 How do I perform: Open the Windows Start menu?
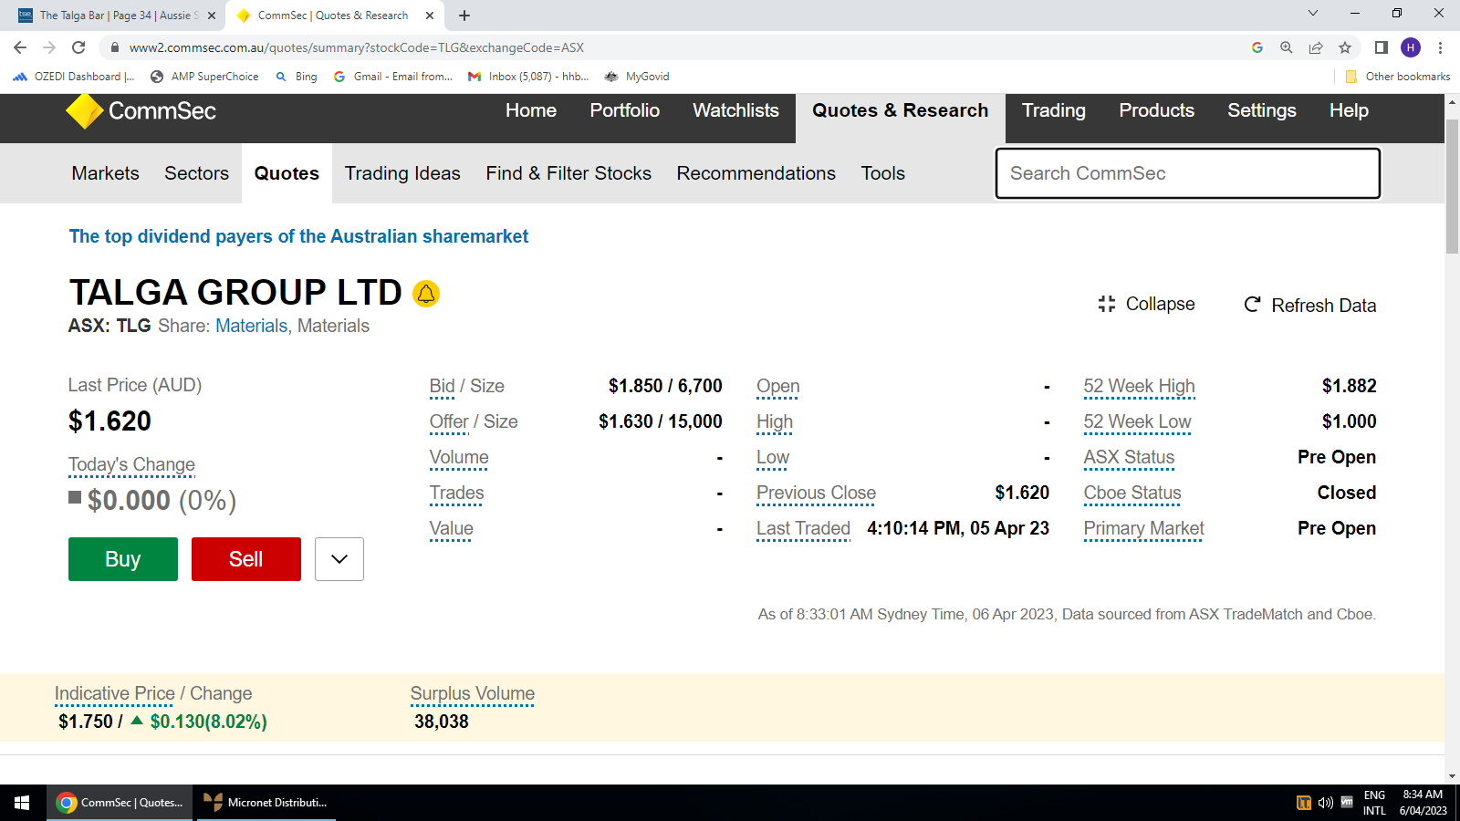point(22,803)
